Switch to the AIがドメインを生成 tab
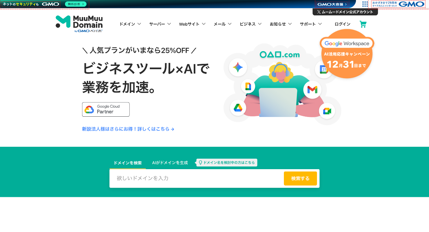The width and height of the screenshot is (429, 232). pos(170,162)
